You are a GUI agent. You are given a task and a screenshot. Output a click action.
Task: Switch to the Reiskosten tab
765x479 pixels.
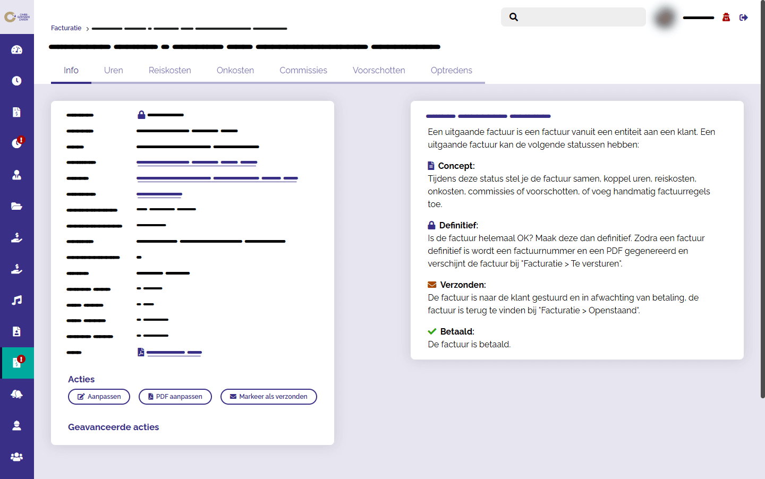169,70
